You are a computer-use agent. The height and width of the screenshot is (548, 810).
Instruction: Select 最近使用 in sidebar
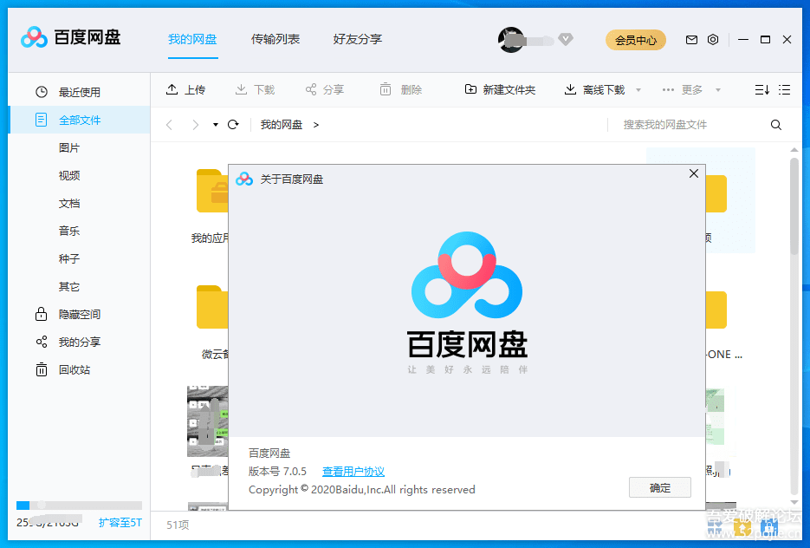pyautogui.click(x=79, y=92)
